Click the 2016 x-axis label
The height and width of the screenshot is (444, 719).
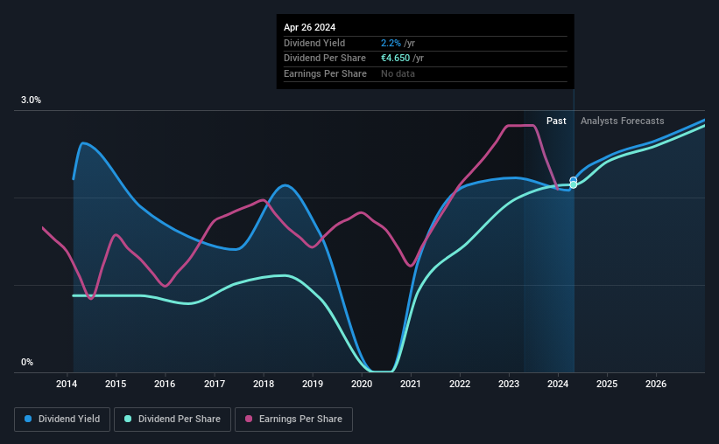tap(165, 384)
